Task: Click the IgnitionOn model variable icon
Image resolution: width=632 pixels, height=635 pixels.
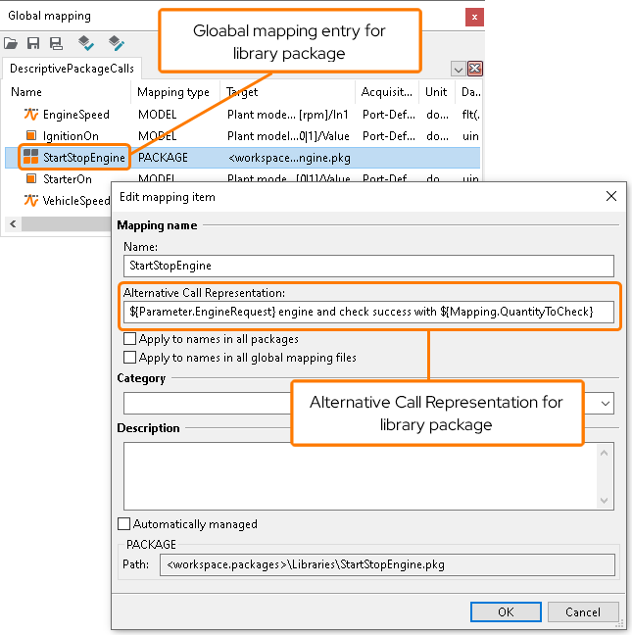Action: [x=31, y=135]
